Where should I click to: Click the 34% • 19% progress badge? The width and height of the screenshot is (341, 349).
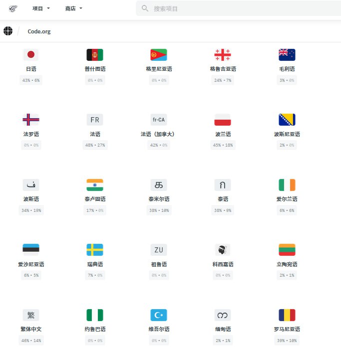(x=31, y=210)
